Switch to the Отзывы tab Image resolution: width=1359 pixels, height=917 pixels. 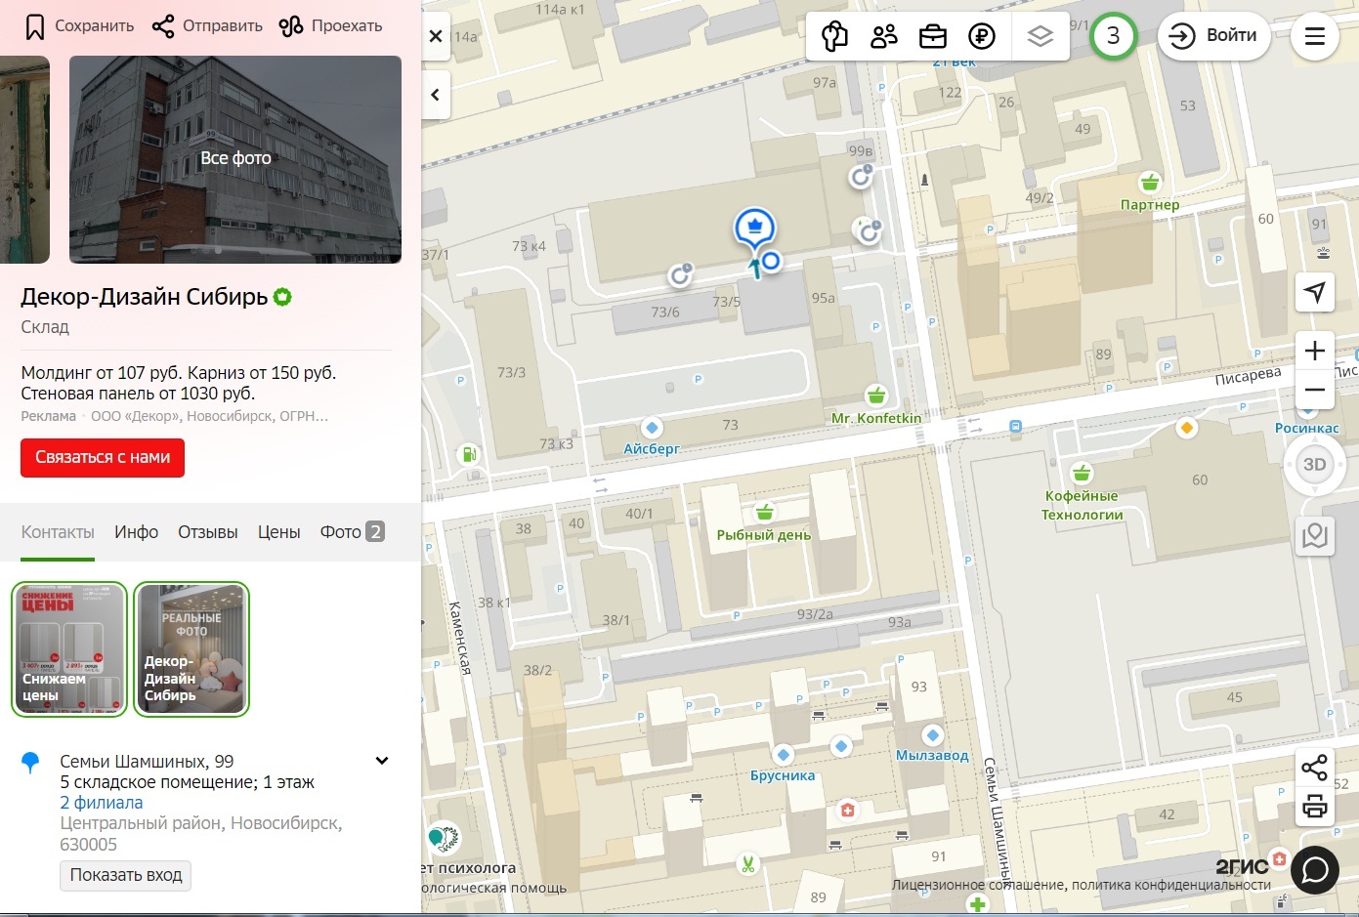pyautogui.click(x=207, y=532)
